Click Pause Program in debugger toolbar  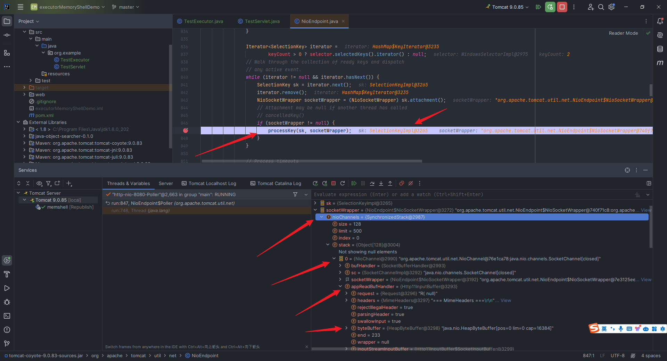[x=363, y=183]
